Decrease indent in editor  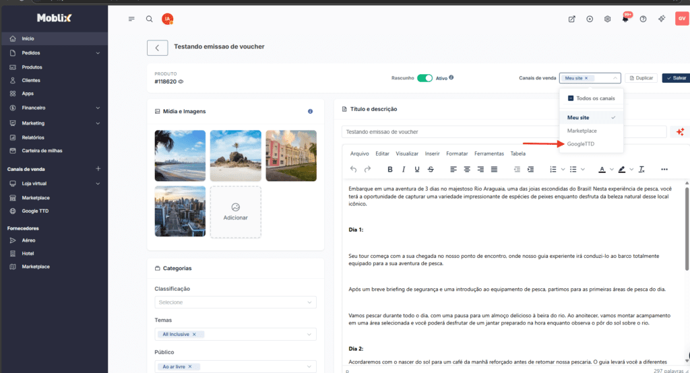click(x=517, y=169)
